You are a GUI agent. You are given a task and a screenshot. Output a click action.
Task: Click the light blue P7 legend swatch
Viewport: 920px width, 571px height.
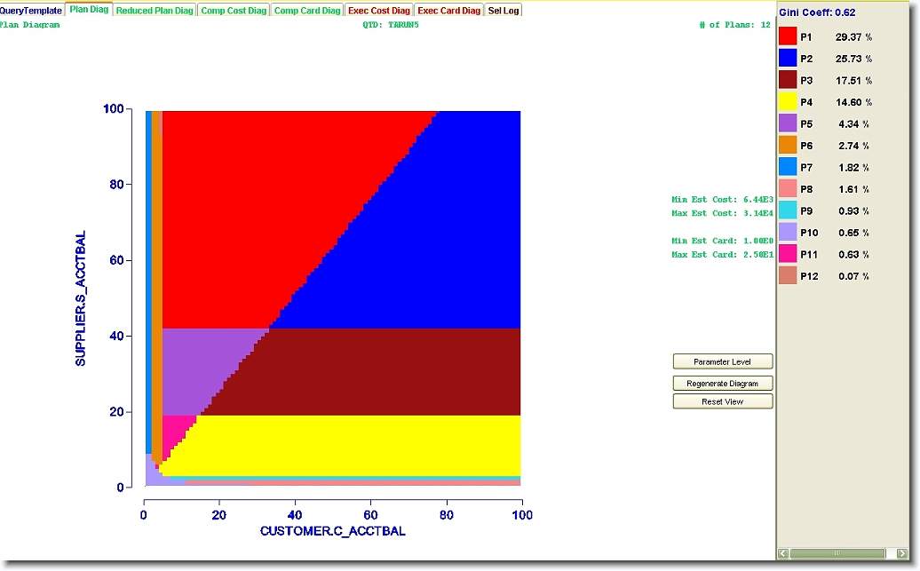pyautogui.click(x=788, y=167)
